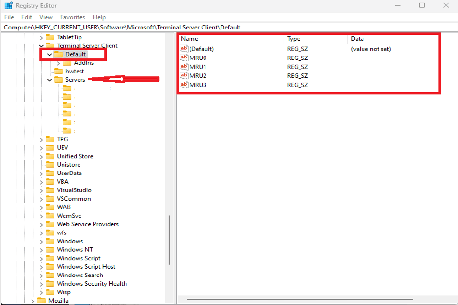Open the Favorites menu

point(72,17)
